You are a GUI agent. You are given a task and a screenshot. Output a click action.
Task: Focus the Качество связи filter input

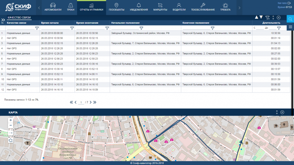coord(21,28)
